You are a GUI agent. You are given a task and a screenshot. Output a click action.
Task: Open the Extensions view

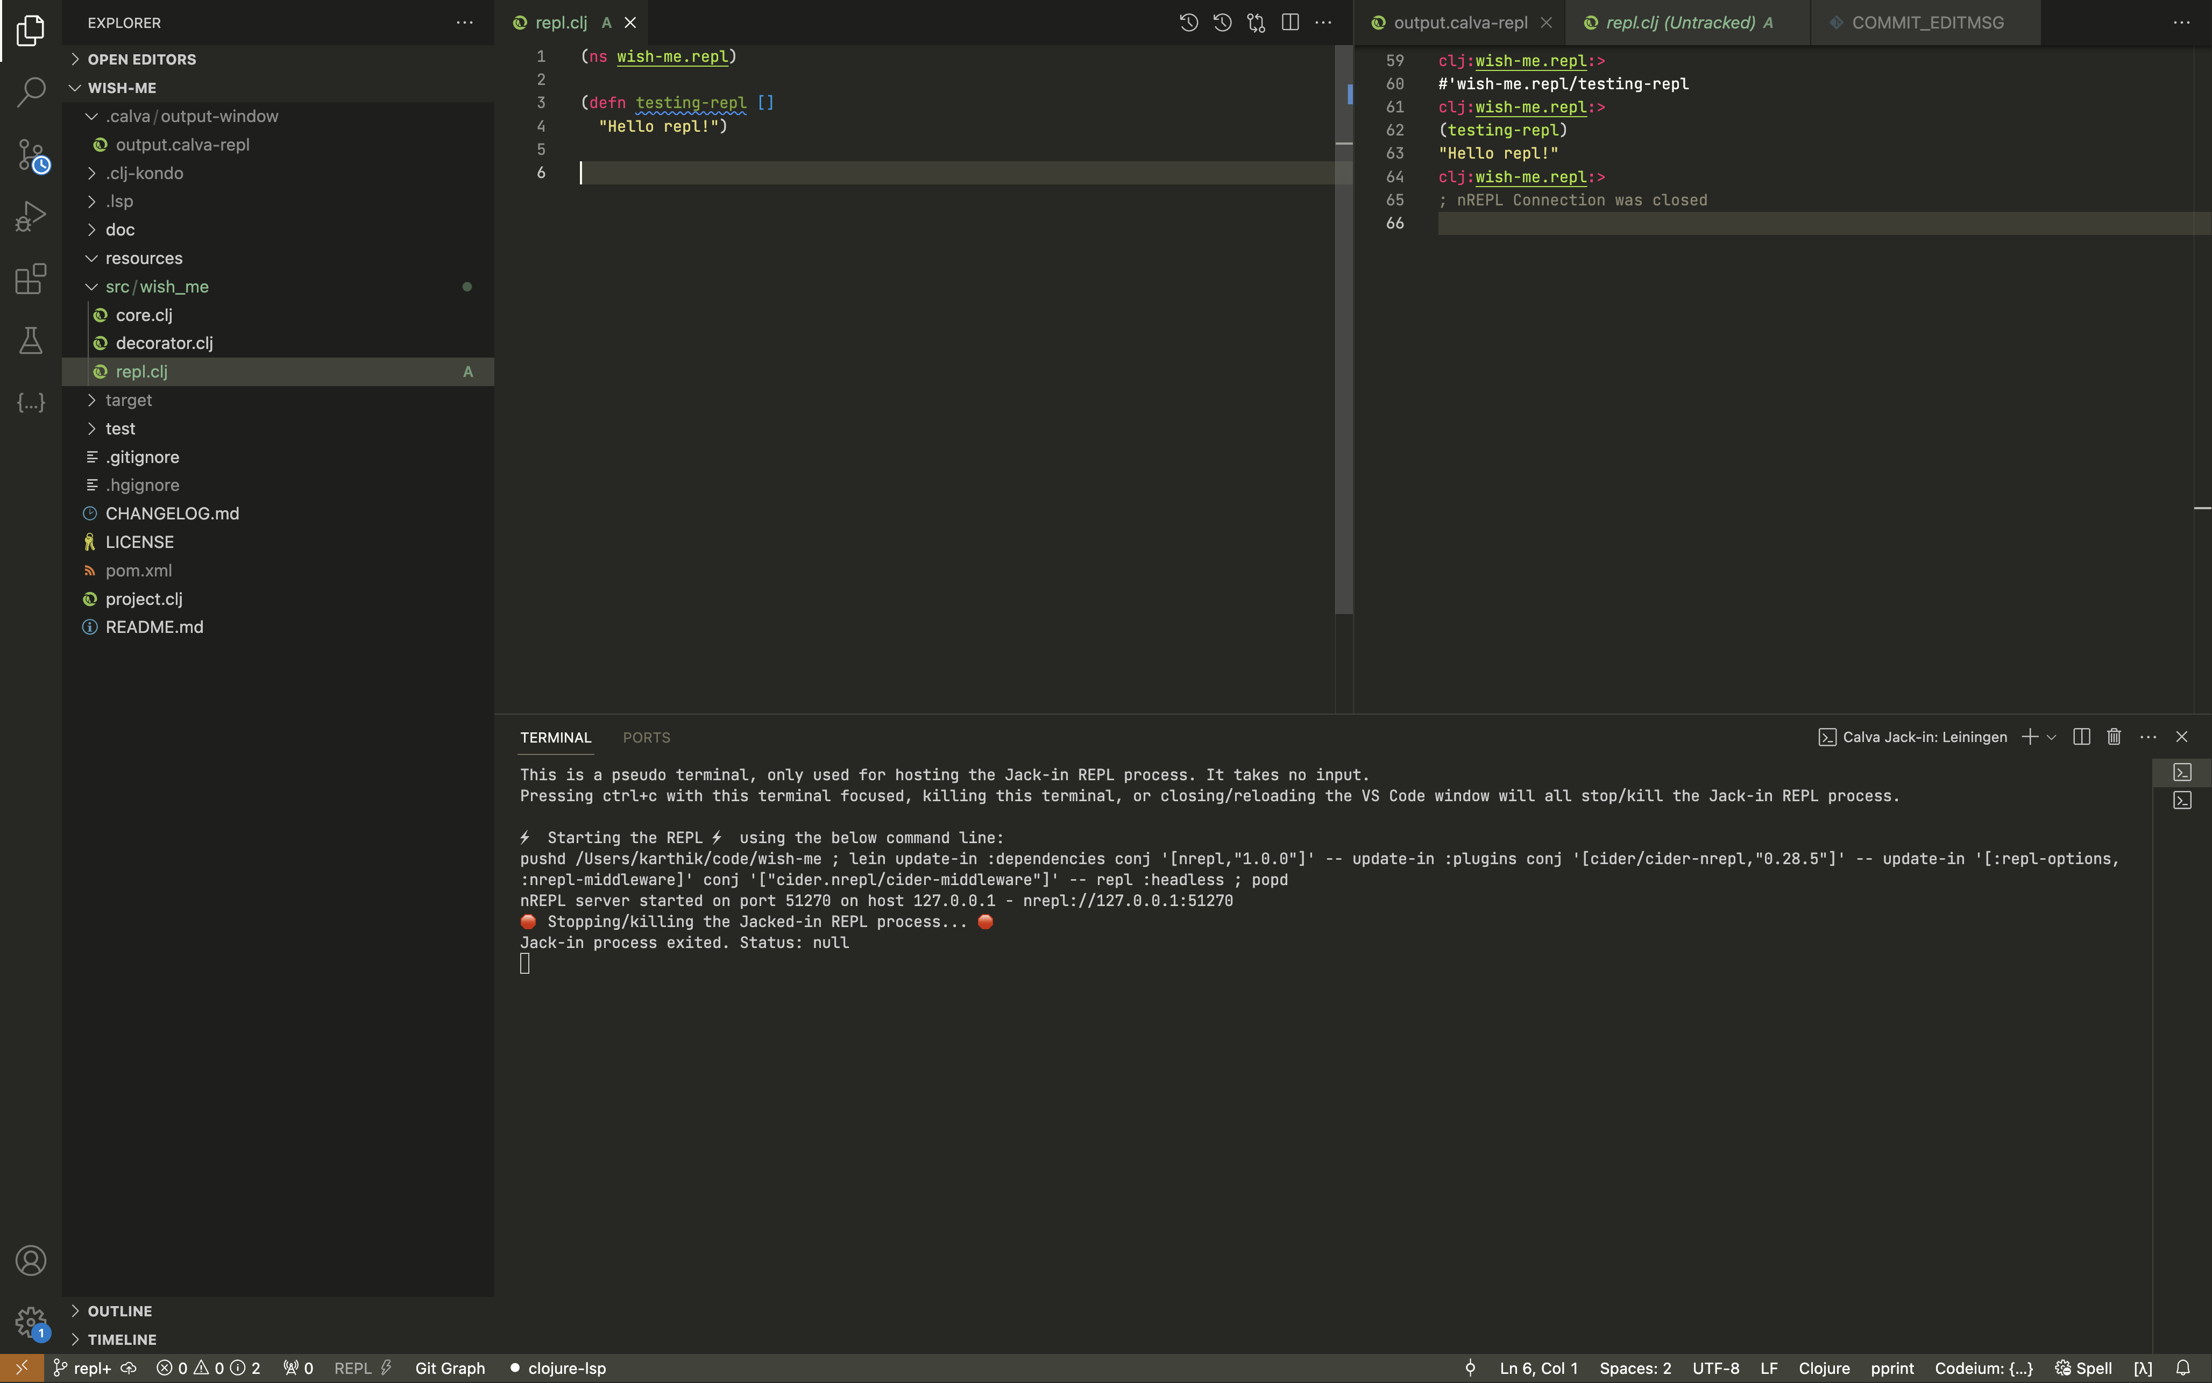30,279
